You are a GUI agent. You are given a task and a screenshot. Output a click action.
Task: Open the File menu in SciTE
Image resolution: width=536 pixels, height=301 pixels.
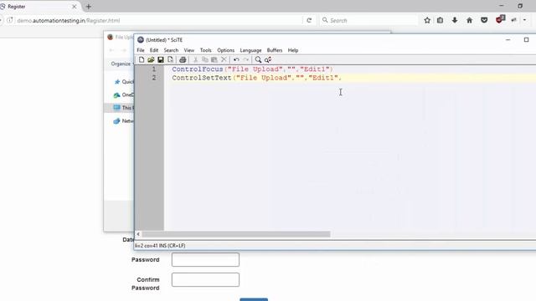[141, 50]
